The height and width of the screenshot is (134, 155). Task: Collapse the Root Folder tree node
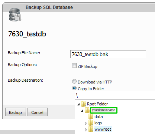tap(78, 104)
